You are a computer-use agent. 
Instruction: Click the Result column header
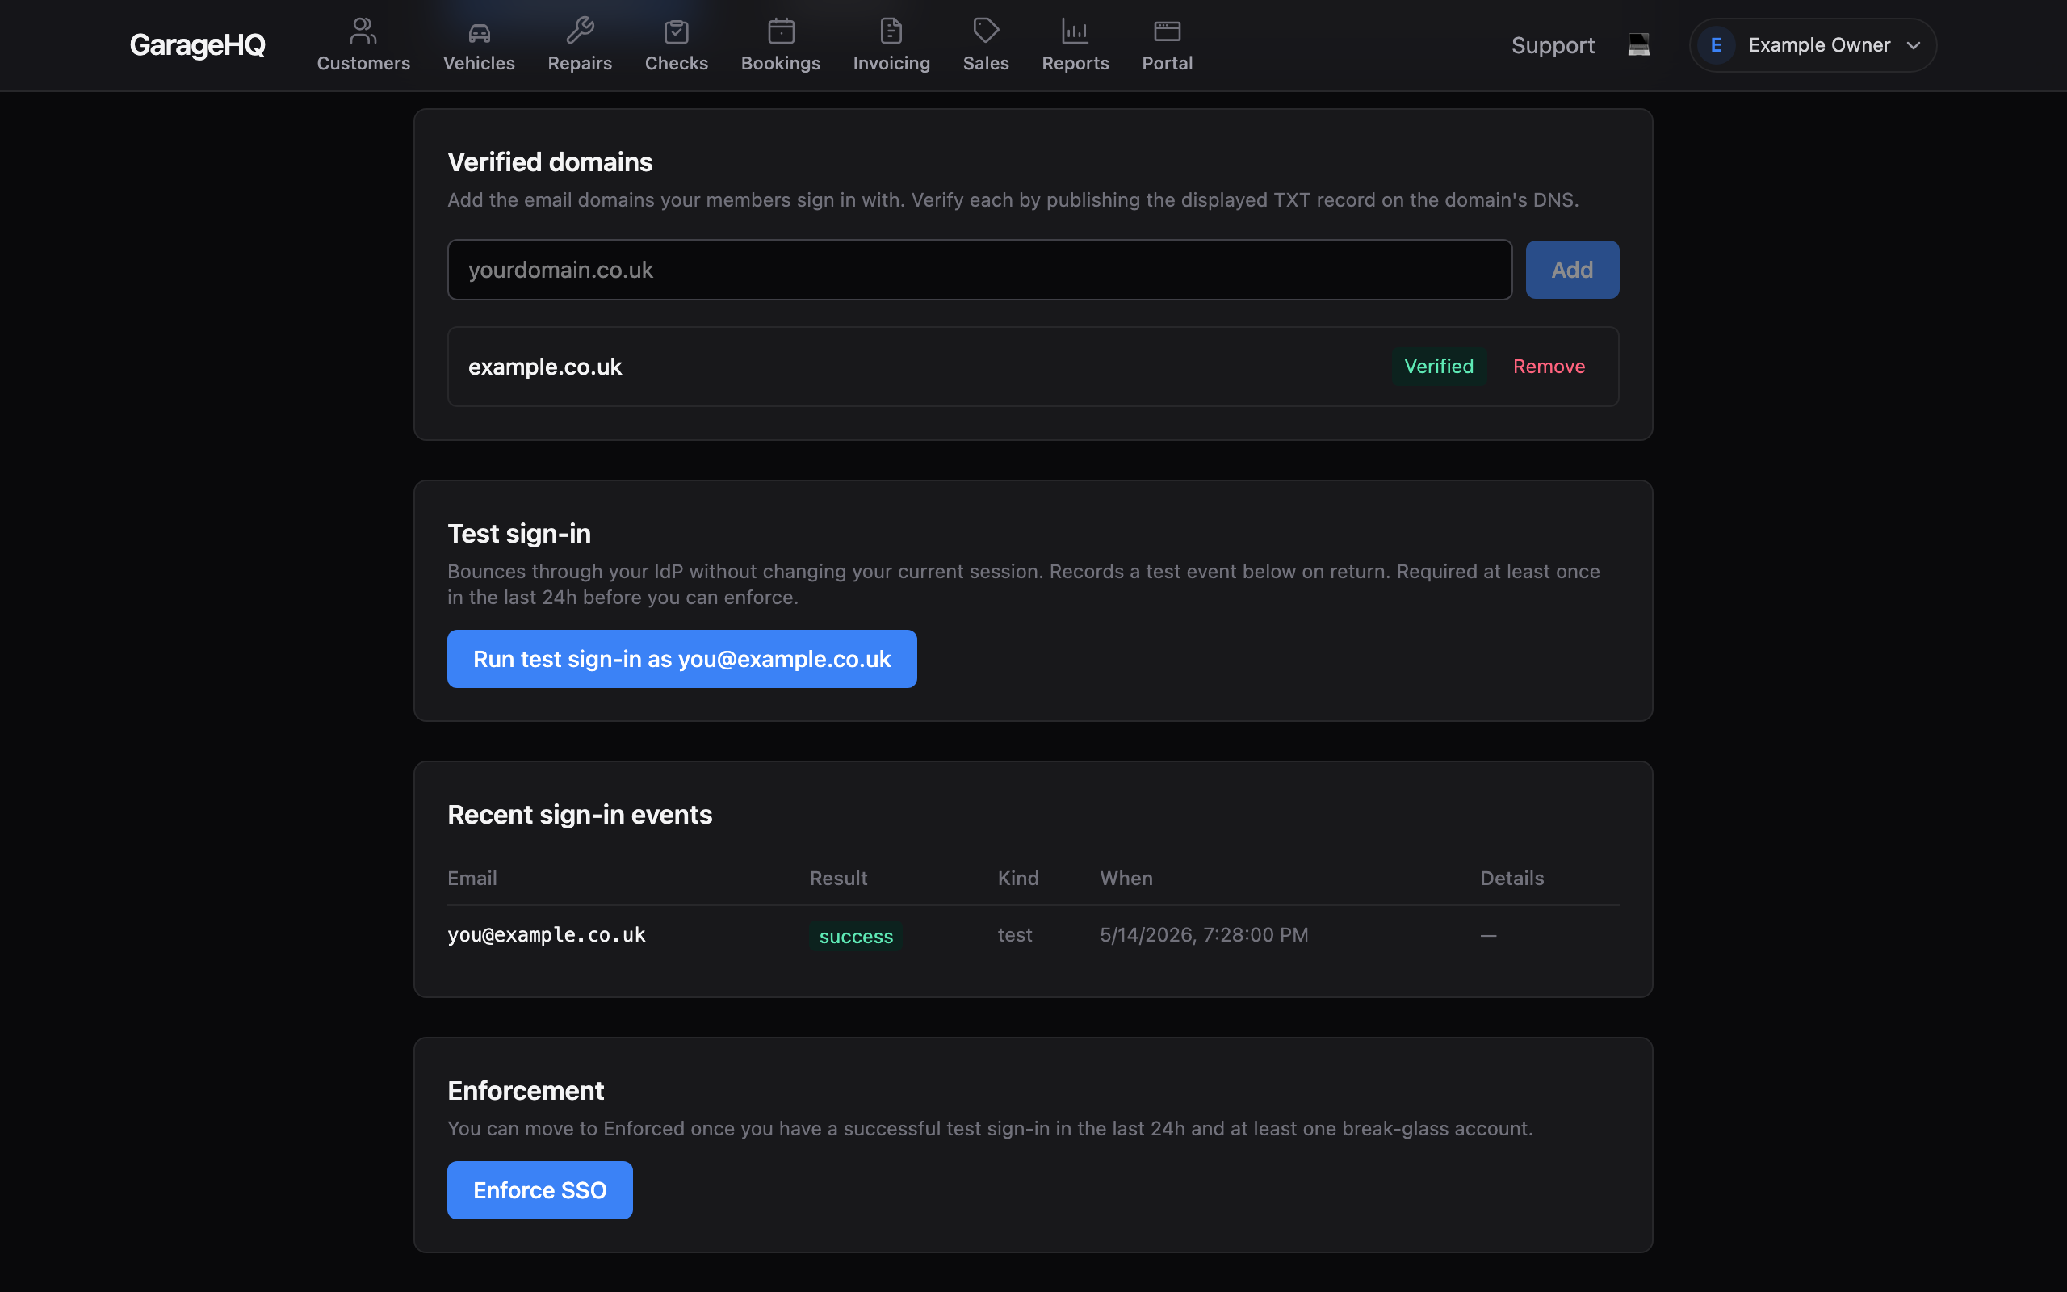point(838,879)
